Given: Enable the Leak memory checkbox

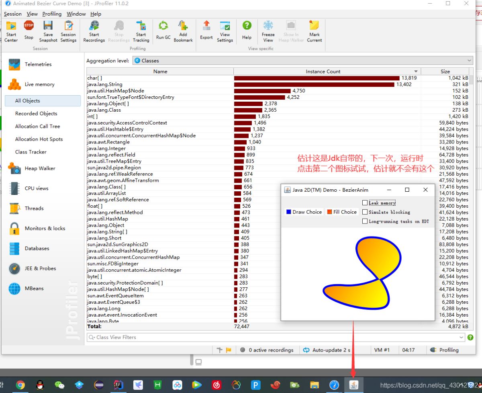Looking at the screenshot, I should 365,203.
